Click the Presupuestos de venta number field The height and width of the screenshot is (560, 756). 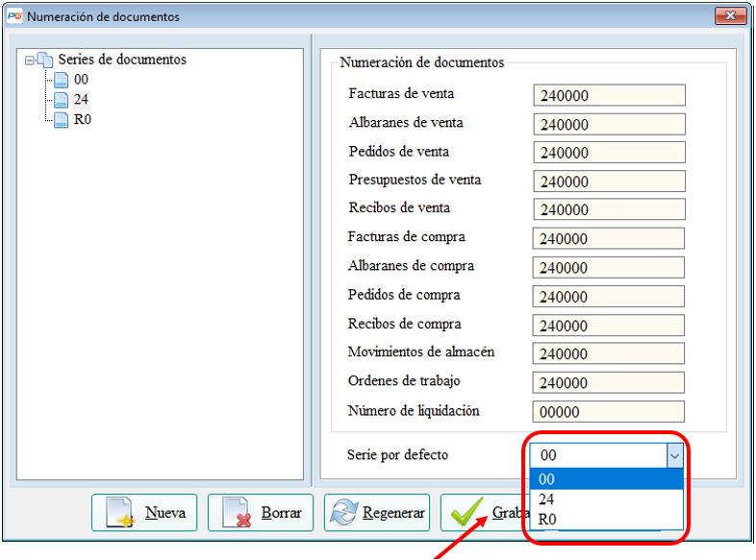[x=609, y=182]
